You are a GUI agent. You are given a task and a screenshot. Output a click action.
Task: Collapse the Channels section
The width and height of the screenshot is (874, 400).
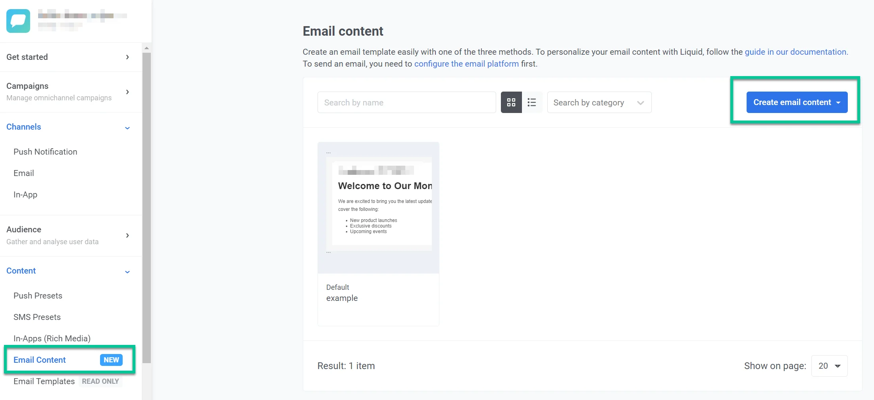(127, 128)
